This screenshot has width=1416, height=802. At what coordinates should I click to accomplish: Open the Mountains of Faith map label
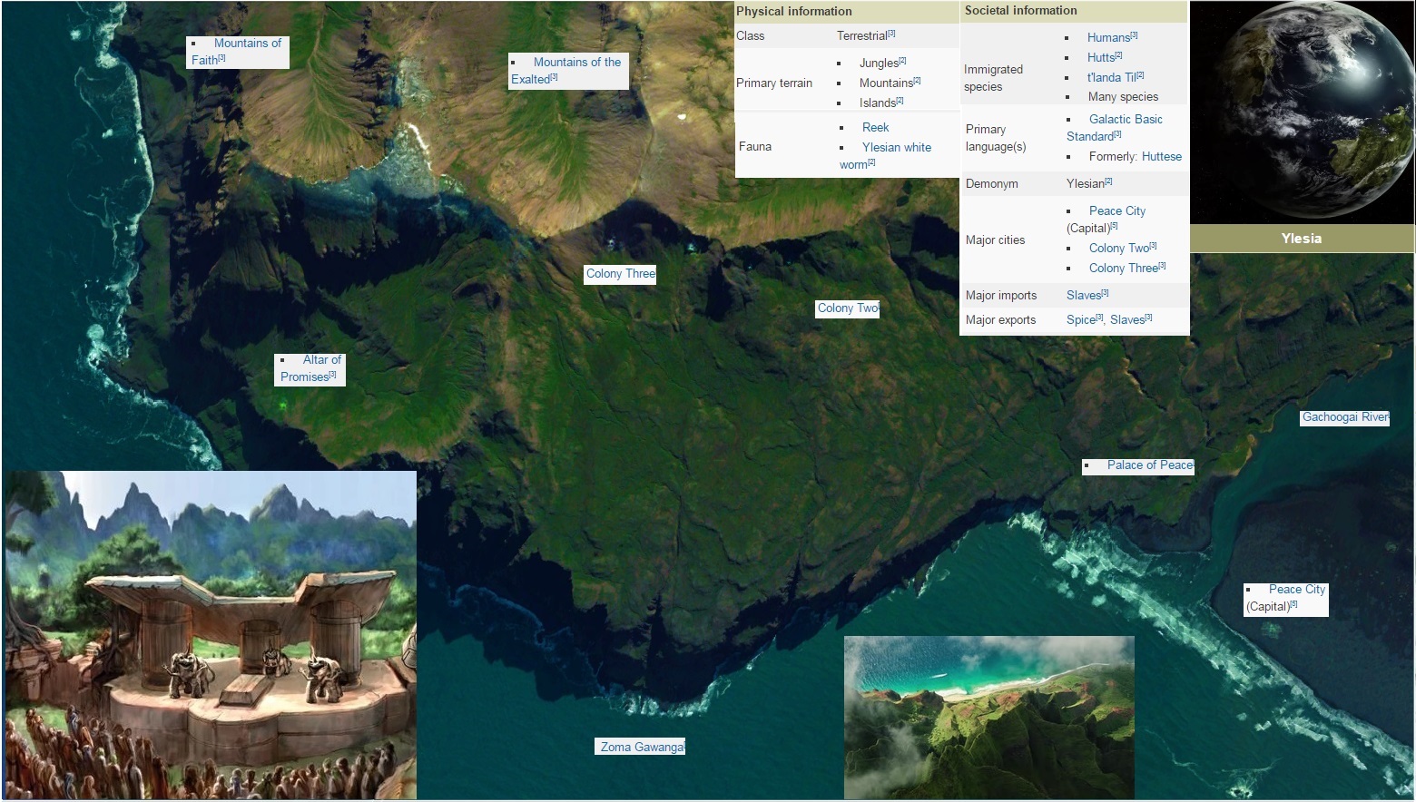[246, 44]
